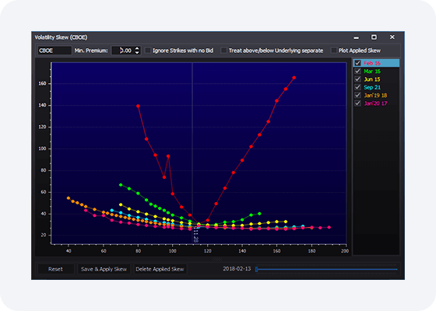Select the Jan'20 17 legend label
The image size is (436, 311).
click(375, 103)
